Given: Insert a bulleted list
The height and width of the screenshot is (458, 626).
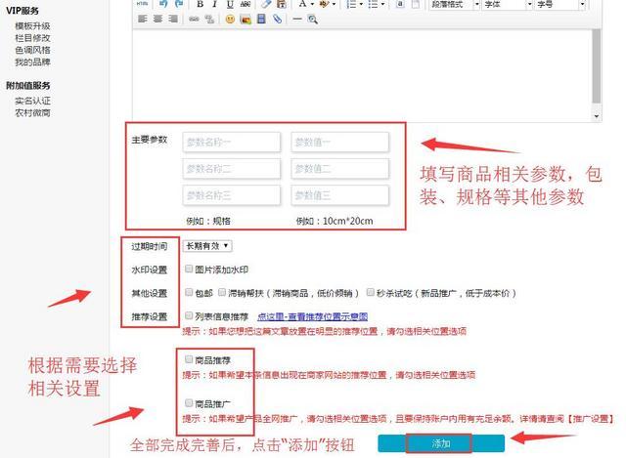Looking at the screenshot, I should pos(373,4).
